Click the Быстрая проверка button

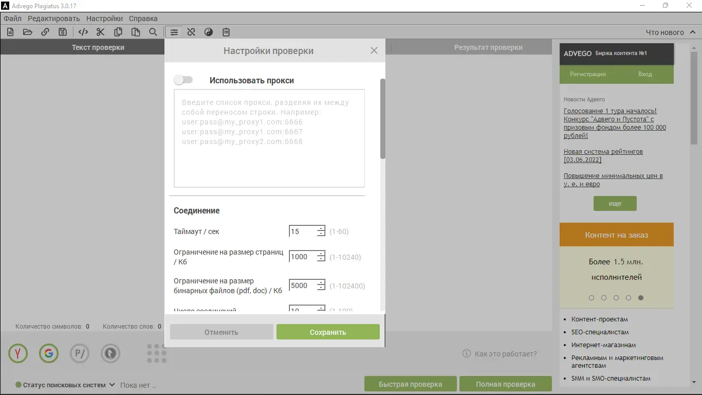coord(411,384)
